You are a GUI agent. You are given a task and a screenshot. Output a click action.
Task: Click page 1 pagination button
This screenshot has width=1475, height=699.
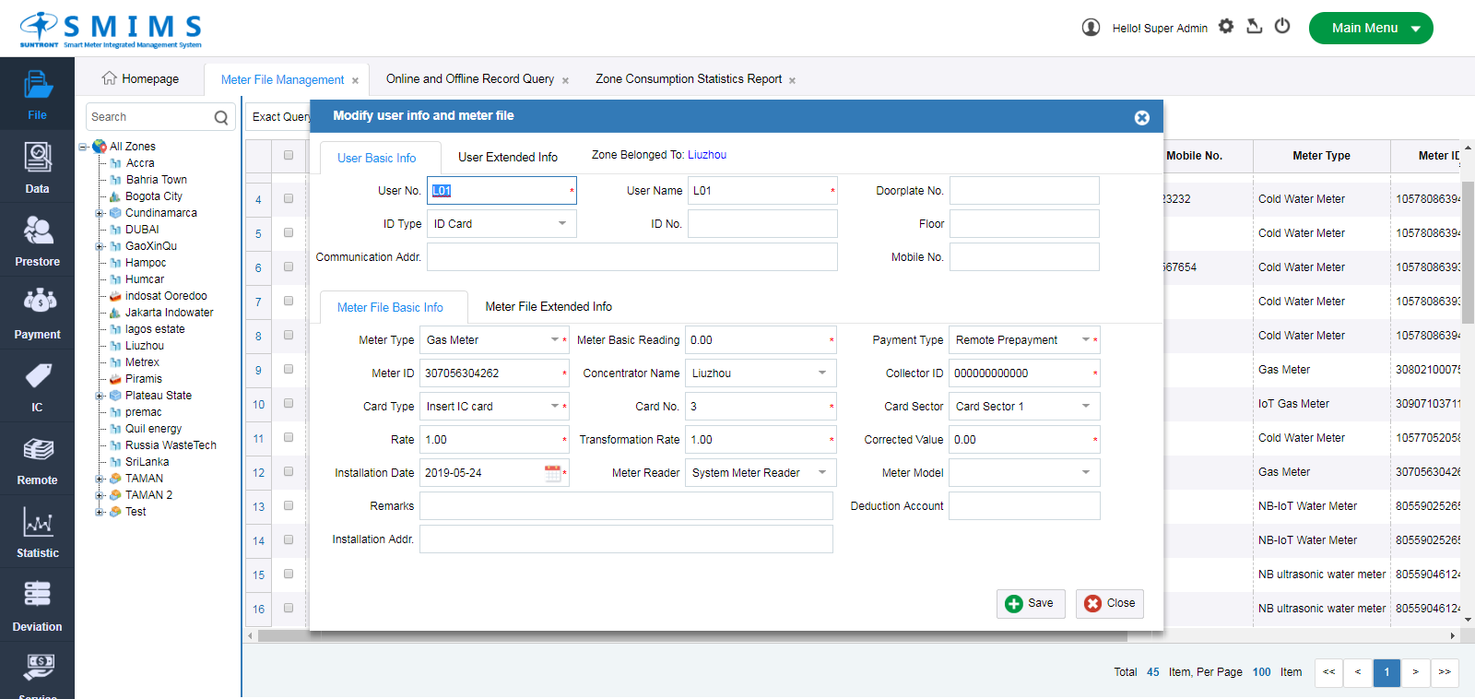(1386, 672)
